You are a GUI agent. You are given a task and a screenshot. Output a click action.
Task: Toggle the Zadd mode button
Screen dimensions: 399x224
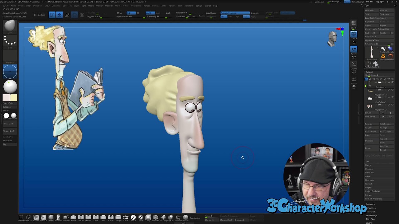(x=150, y=13)
